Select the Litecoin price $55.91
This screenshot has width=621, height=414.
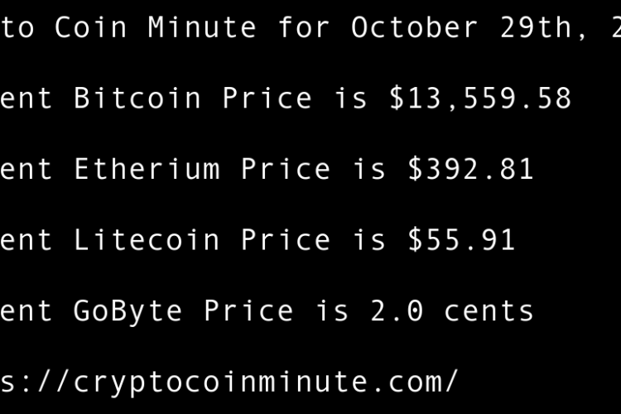(461, 241)
